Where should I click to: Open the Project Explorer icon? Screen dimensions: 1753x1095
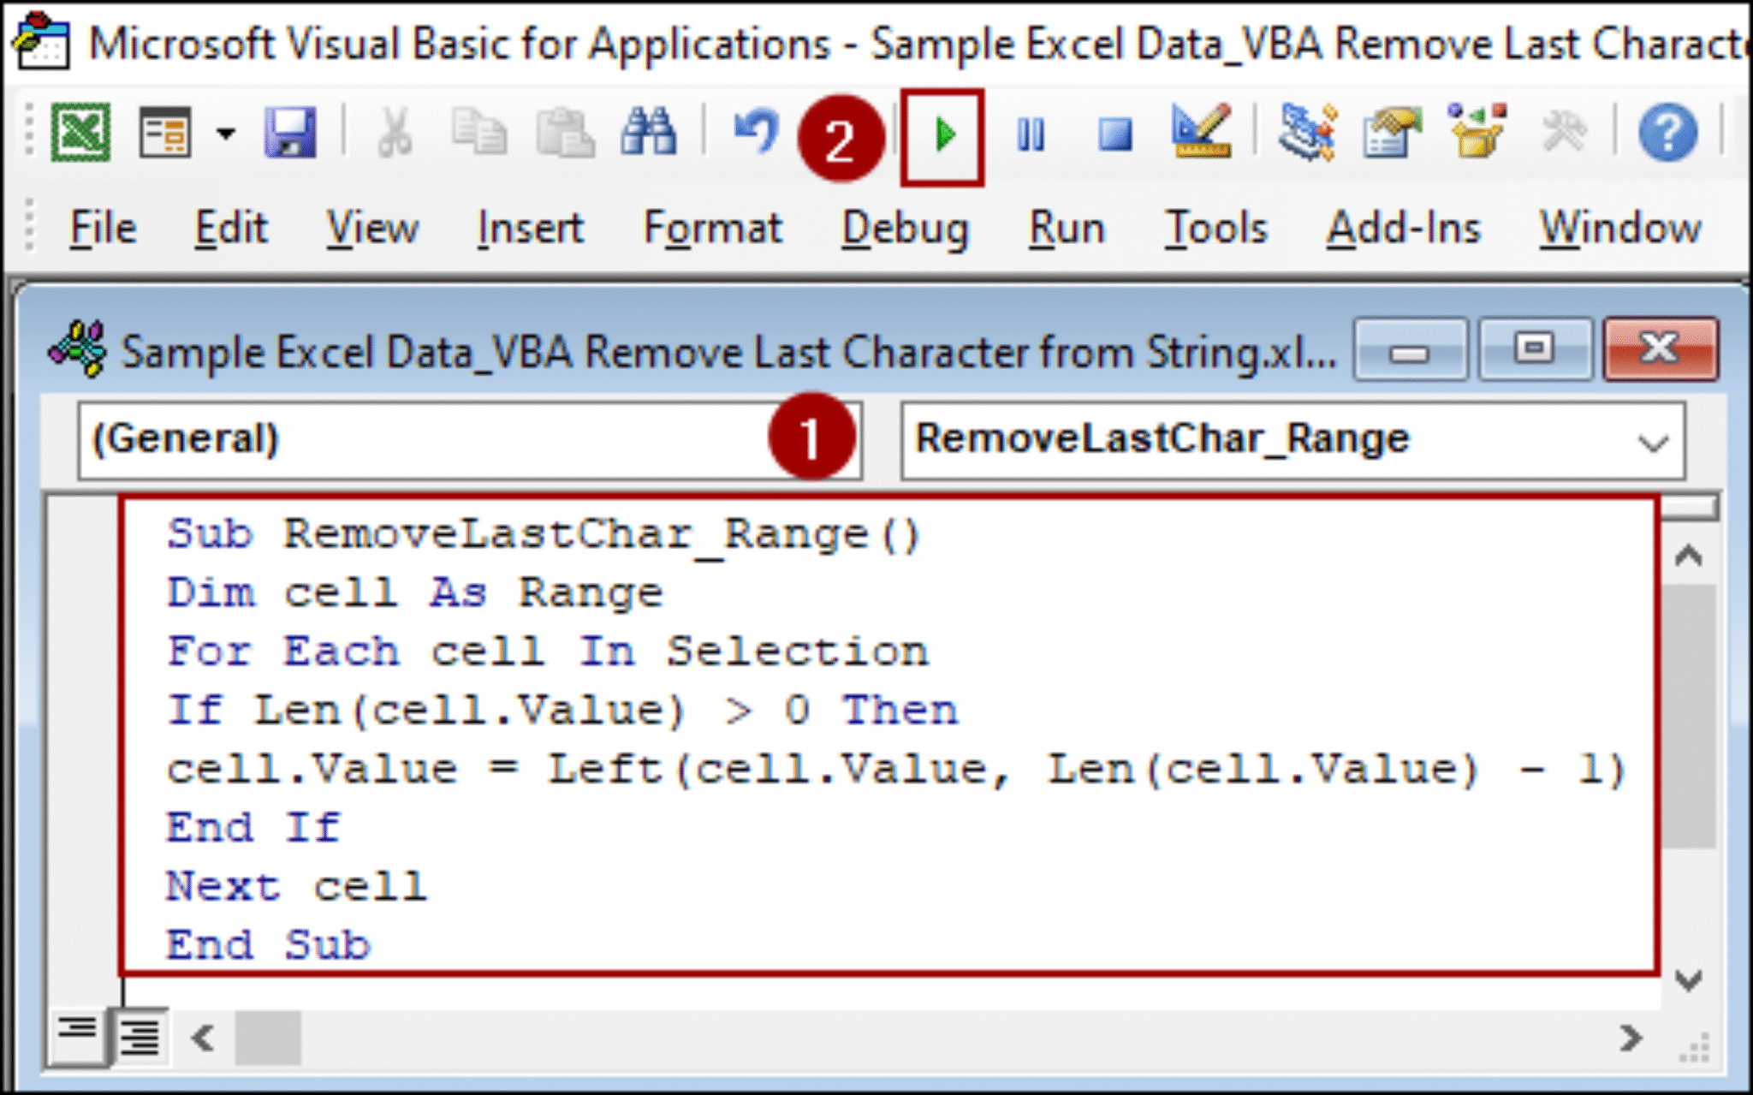point(1307,133)
